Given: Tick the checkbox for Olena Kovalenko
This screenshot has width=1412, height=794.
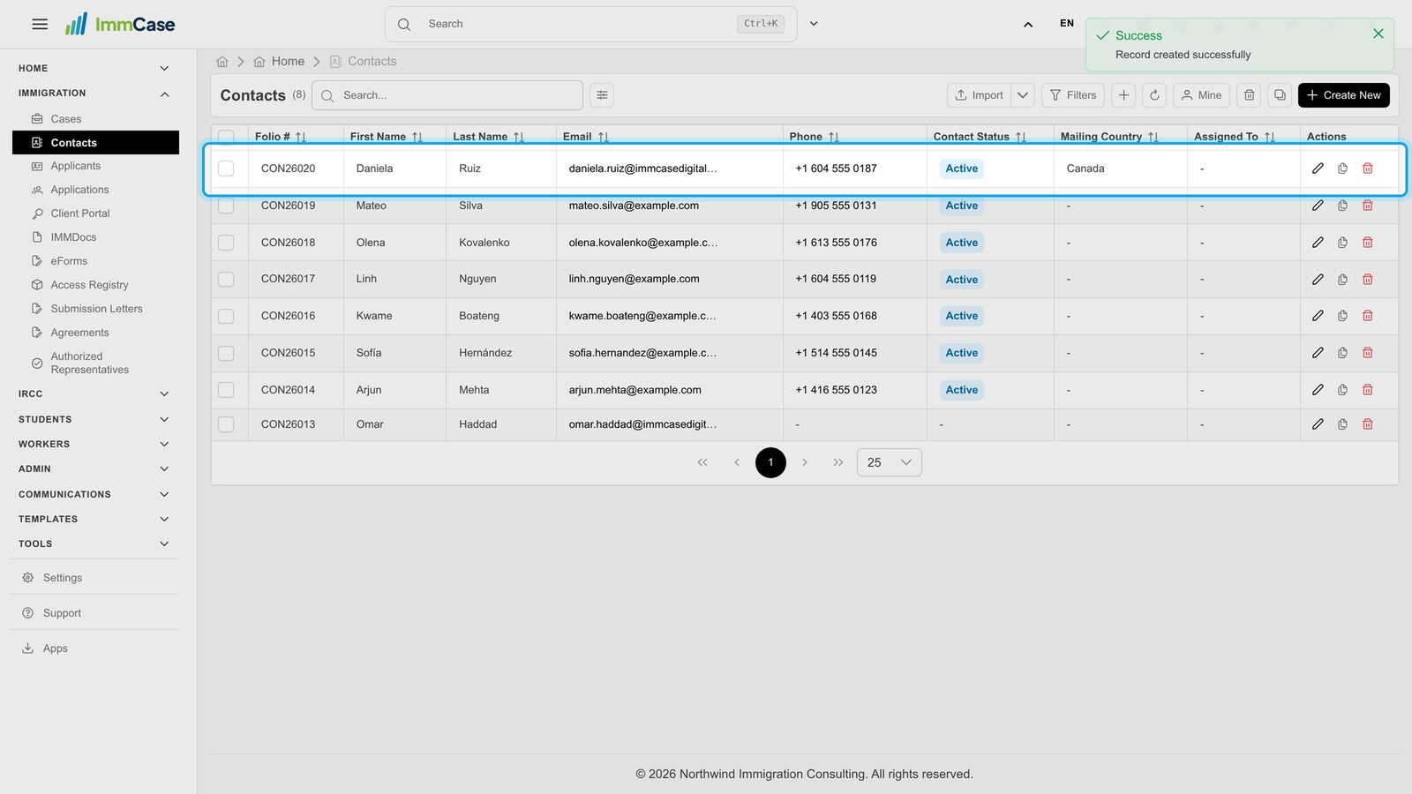Looking at the screenshot, I should (226, 243).
